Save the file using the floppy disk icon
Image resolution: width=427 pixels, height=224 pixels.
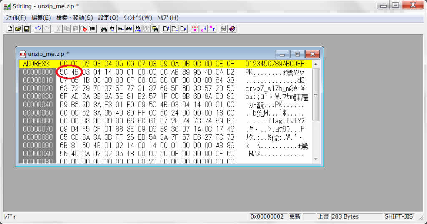point(26,29)
